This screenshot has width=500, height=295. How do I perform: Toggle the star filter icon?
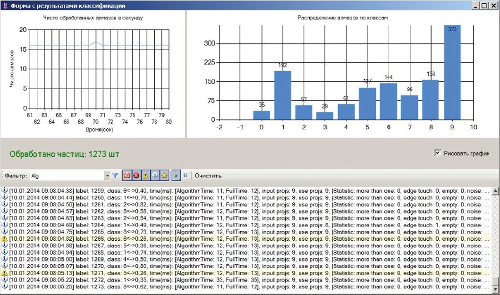click(x=164, y=176)
